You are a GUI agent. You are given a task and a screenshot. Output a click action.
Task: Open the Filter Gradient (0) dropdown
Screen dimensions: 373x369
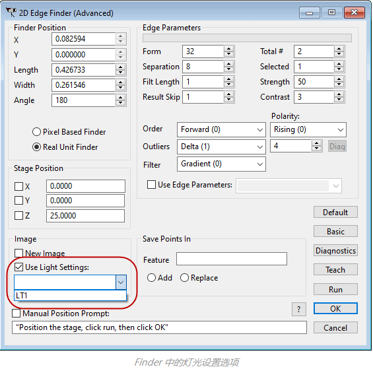click(221, 164)
